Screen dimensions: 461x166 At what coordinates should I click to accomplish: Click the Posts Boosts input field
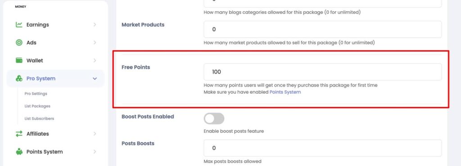(322, 148)
